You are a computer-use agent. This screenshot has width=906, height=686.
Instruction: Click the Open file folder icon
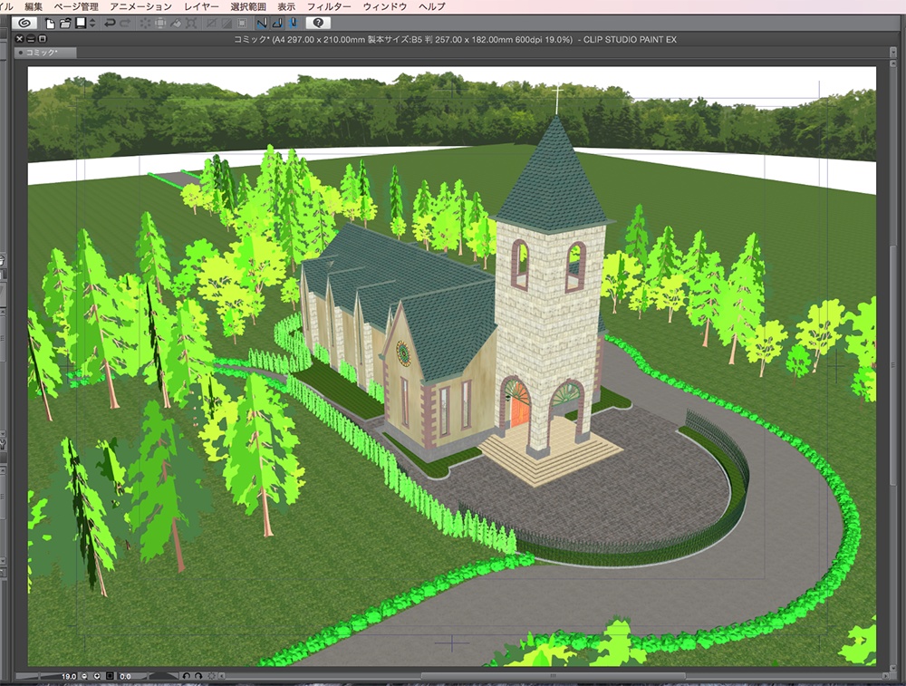(65, 24)
